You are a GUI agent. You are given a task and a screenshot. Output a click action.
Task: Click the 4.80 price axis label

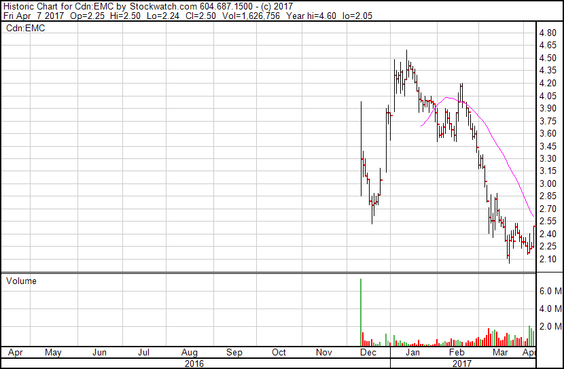click(x=548, y=33)
